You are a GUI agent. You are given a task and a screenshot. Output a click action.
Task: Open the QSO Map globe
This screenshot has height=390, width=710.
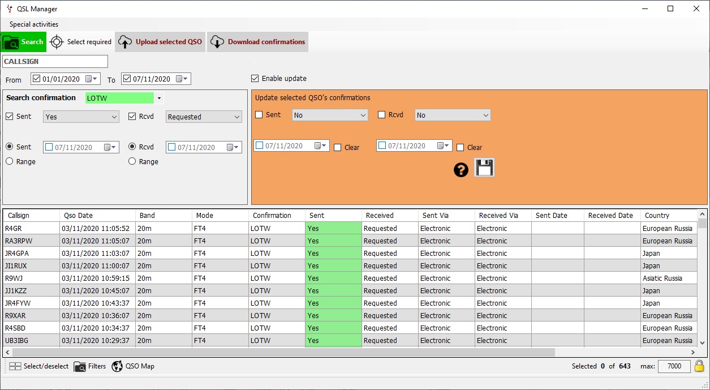coord(117,366)
